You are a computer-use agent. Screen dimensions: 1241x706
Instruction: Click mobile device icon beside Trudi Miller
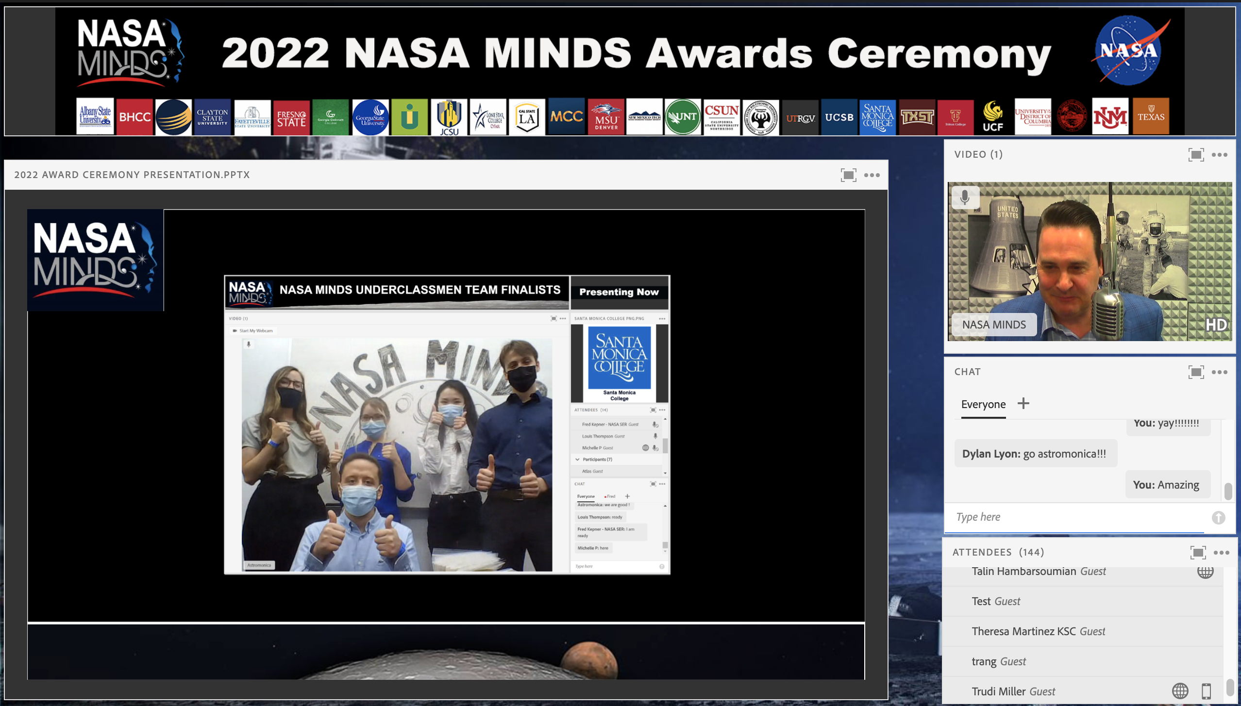pos(1206,691)
